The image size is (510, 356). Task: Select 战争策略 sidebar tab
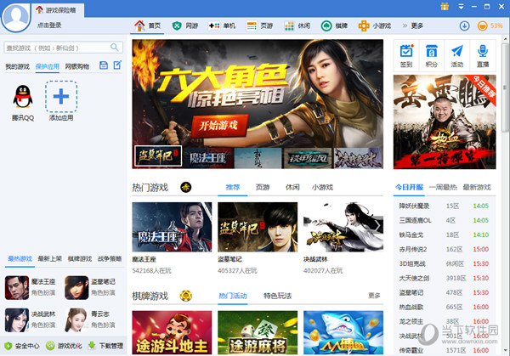(x=110, y=259)
